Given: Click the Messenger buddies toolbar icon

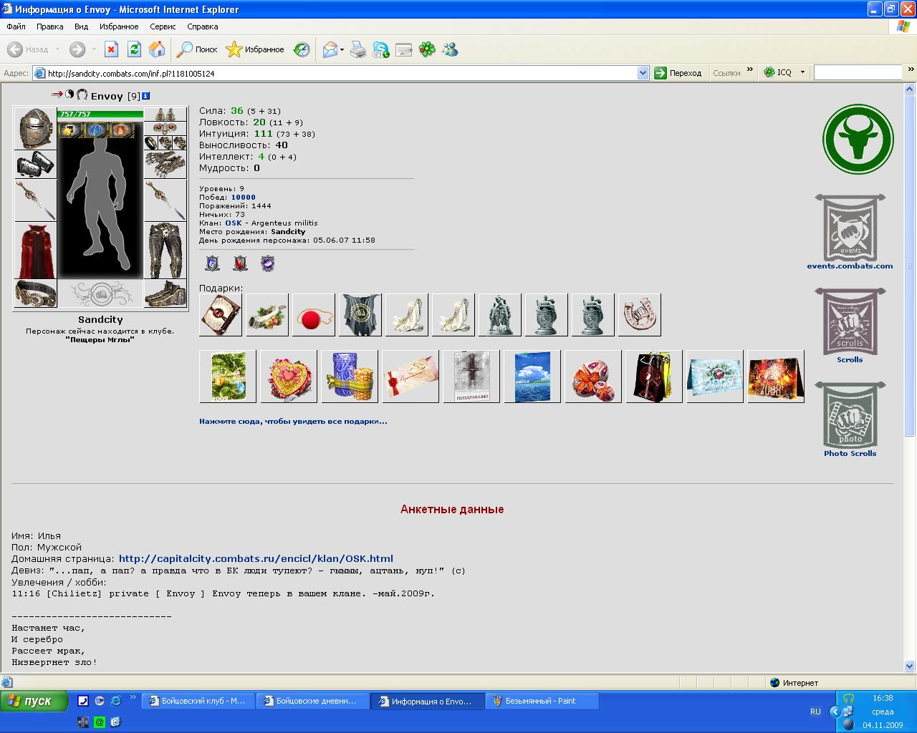Looking at the screenshot, I should 450,49.
